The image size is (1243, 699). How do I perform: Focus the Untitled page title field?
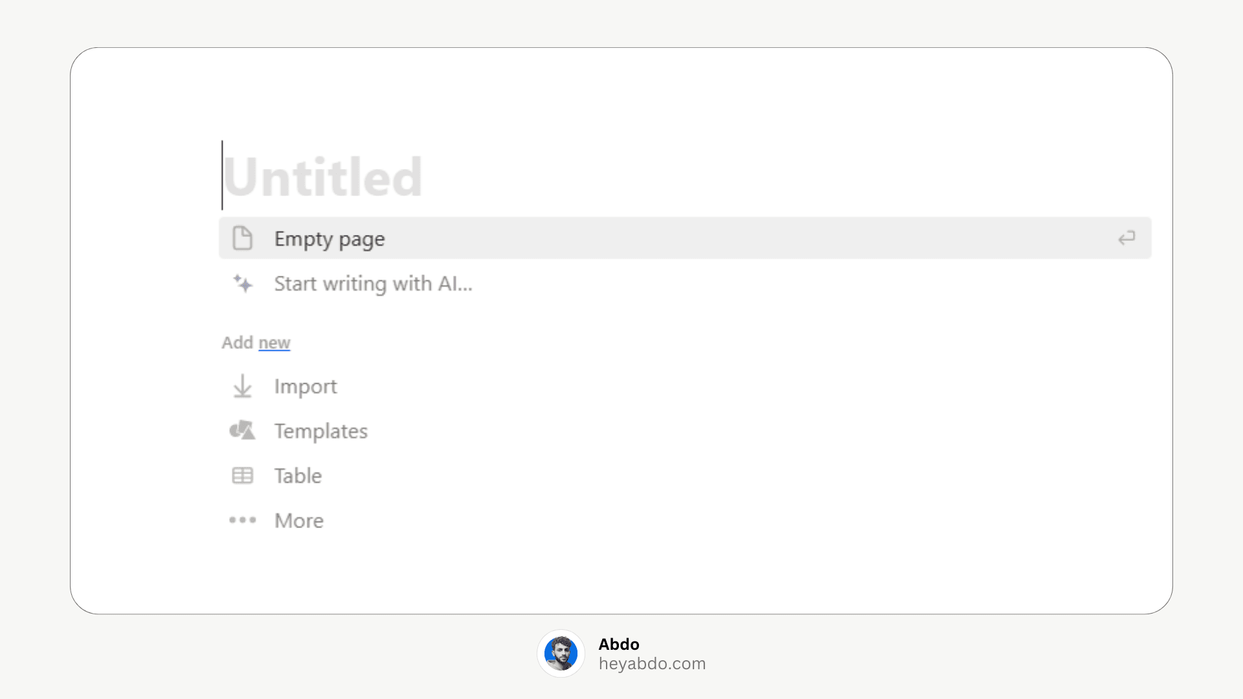pos(322,177)
